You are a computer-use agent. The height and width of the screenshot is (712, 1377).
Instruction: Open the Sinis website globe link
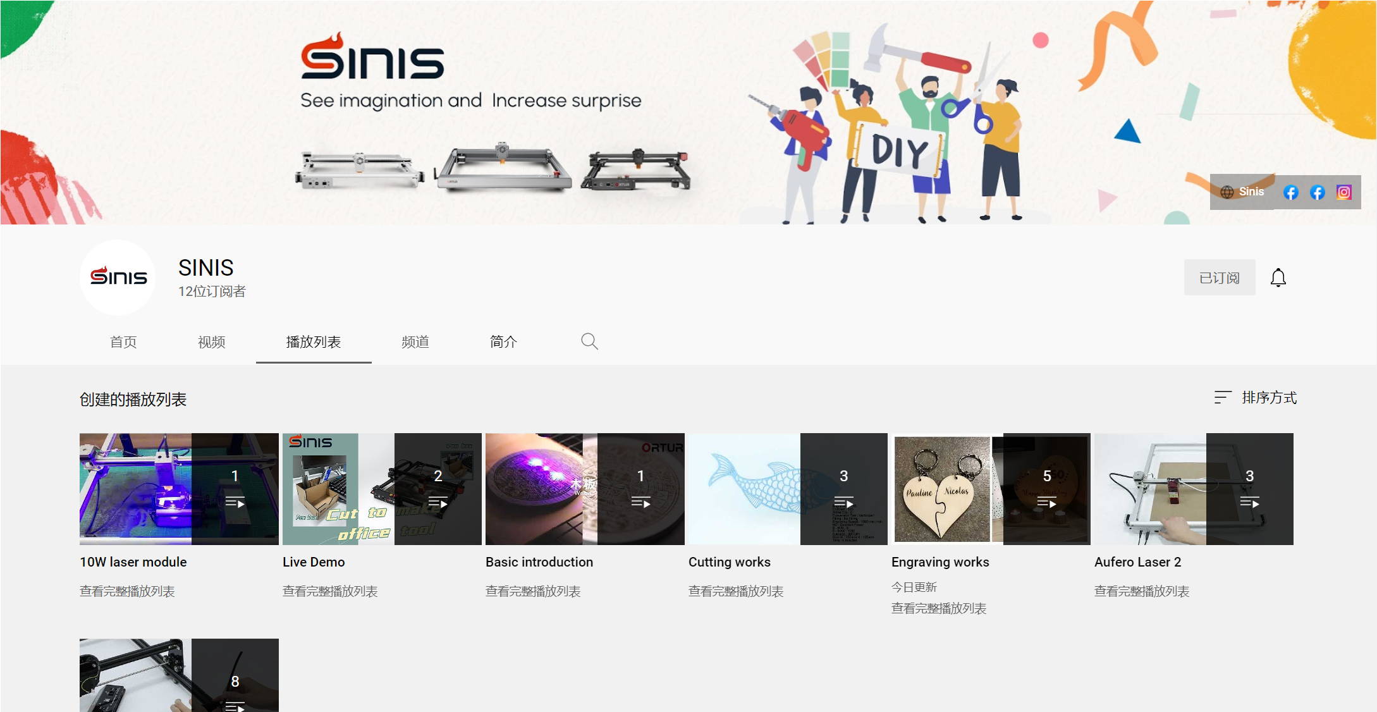pos(1242,192)
